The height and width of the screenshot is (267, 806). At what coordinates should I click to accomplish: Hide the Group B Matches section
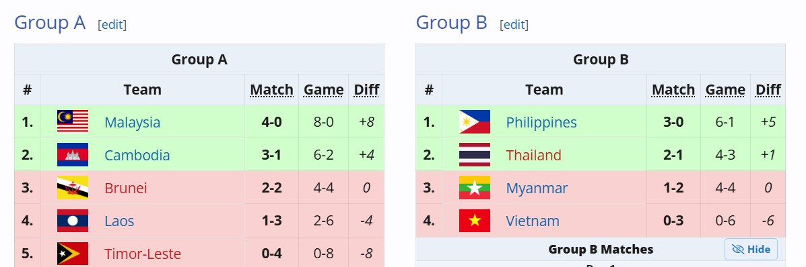[x=751, y=249]
